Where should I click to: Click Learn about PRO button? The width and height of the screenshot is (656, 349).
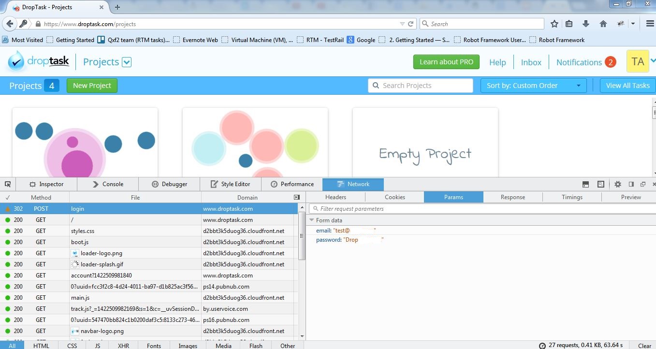pyautogui.click(x=446, y=62)
